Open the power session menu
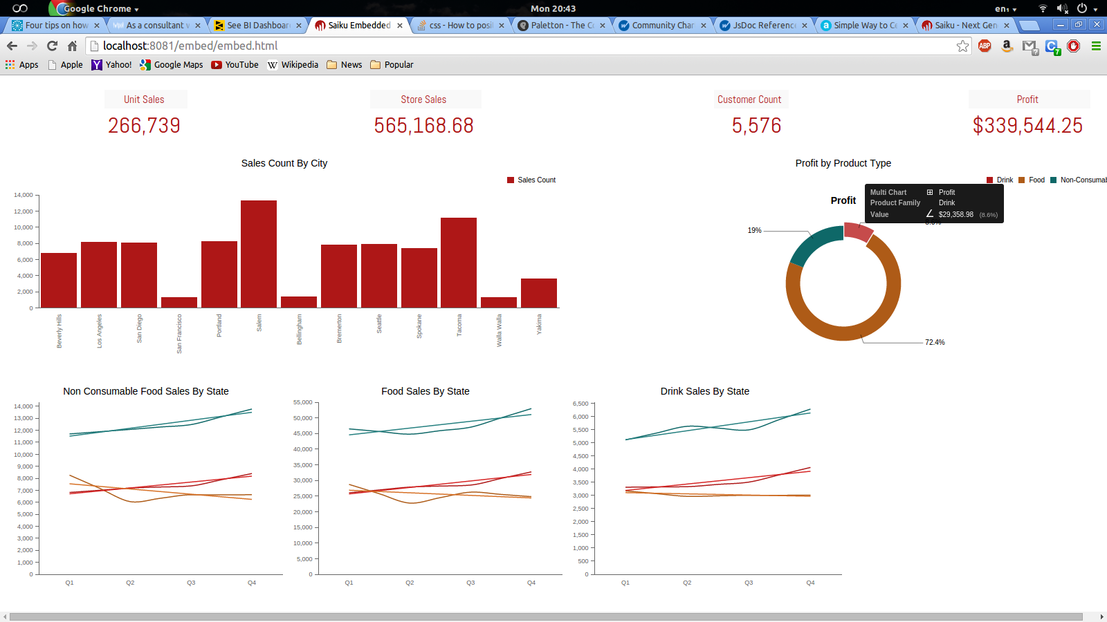 (1086, 8)
